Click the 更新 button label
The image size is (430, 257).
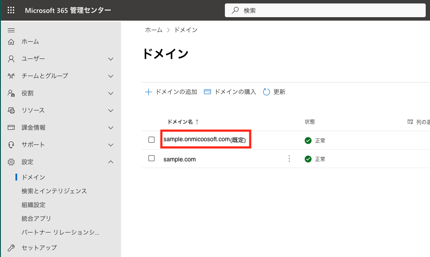(x=279, y=92)
